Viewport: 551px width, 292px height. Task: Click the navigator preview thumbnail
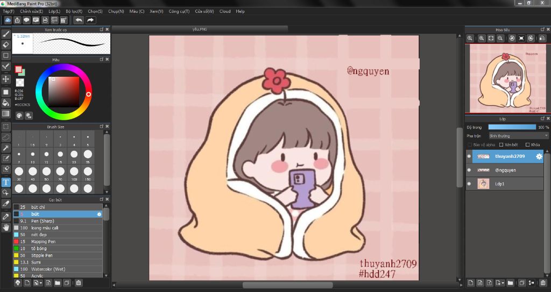click(507, 78)
